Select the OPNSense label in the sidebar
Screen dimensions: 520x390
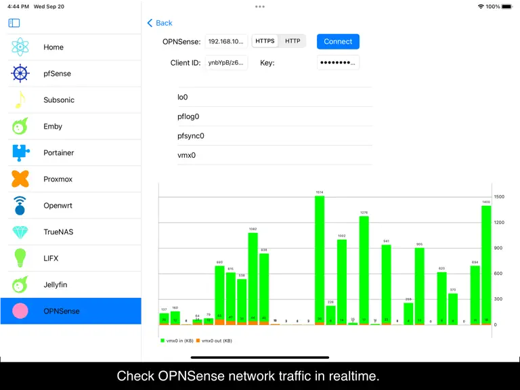[x=62, y=311]
